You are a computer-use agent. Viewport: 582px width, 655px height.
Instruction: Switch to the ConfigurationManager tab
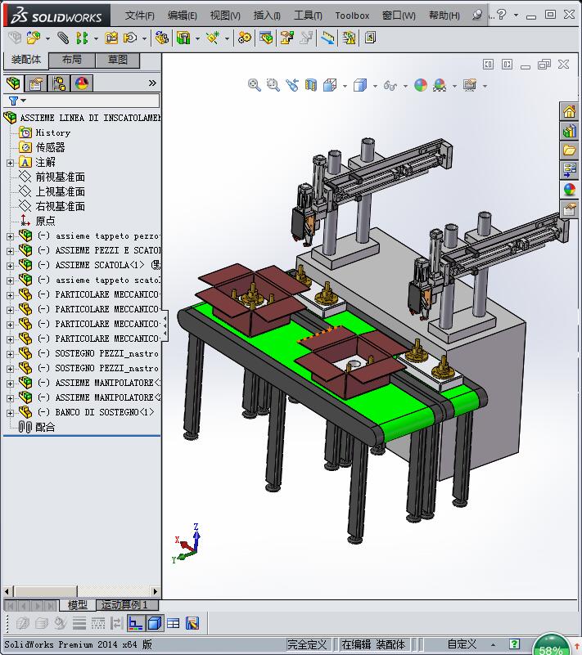[59, 83]
